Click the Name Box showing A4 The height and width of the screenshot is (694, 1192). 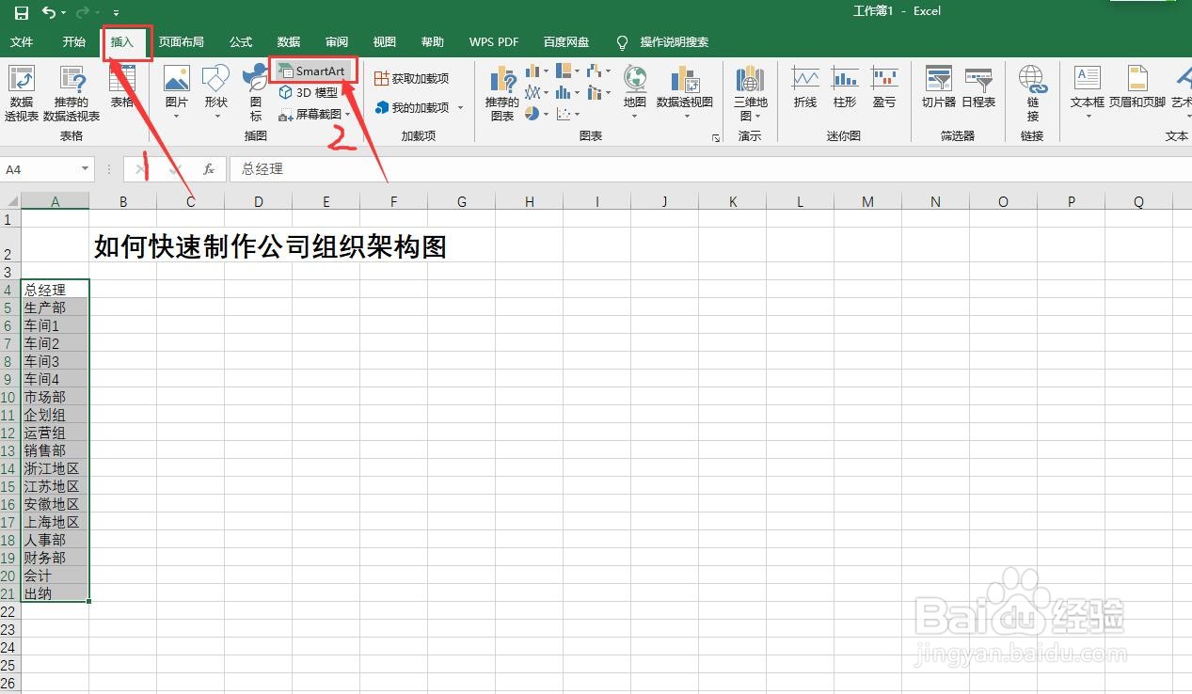(40, 169)
